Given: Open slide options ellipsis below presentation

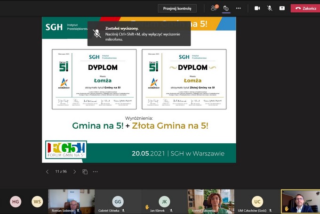Looking at the screenshot, I should [x=96, y=172].
